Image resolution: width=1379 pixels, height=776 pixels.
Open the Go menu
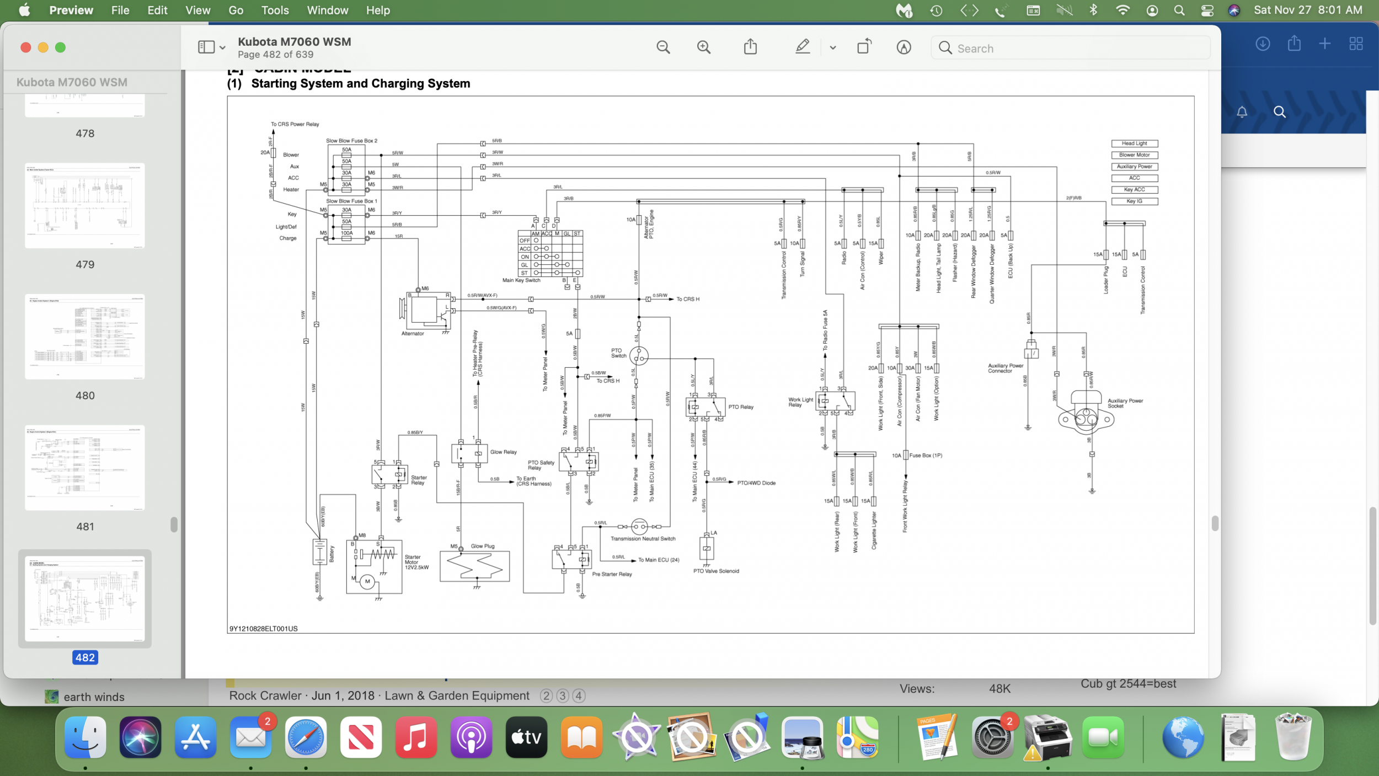236,10
